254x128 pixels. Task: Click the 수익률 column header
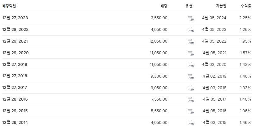(246, 6)
